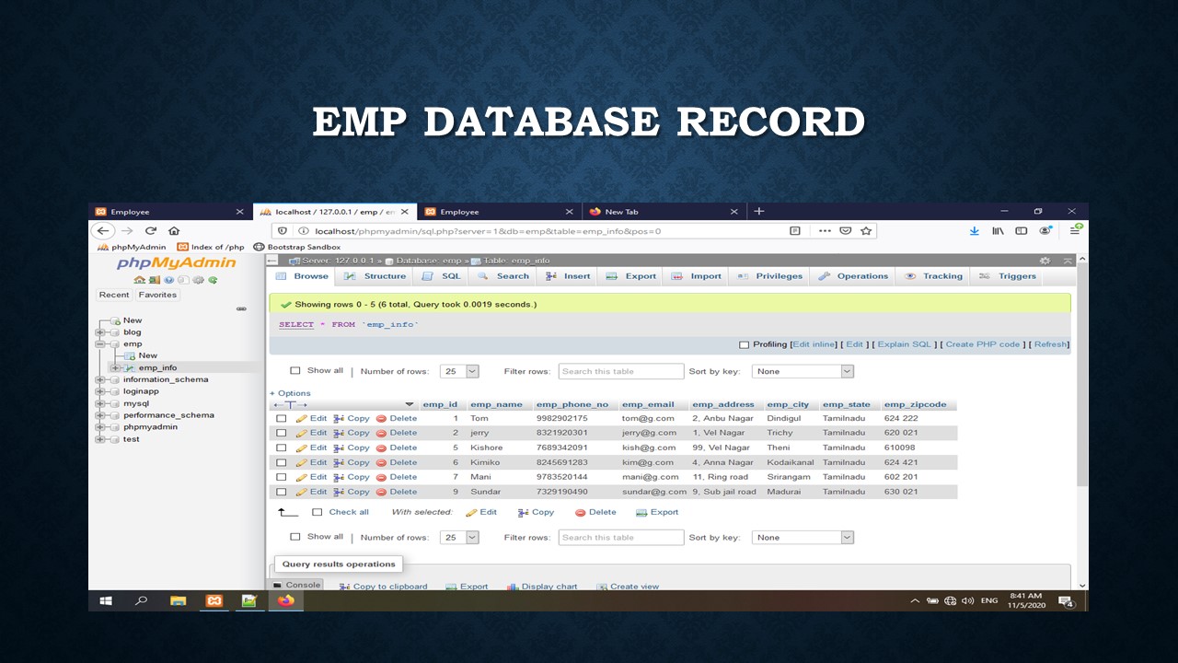1178x663 pixels.
Task: Click the log out icon beside home
Action: point(155,280)
